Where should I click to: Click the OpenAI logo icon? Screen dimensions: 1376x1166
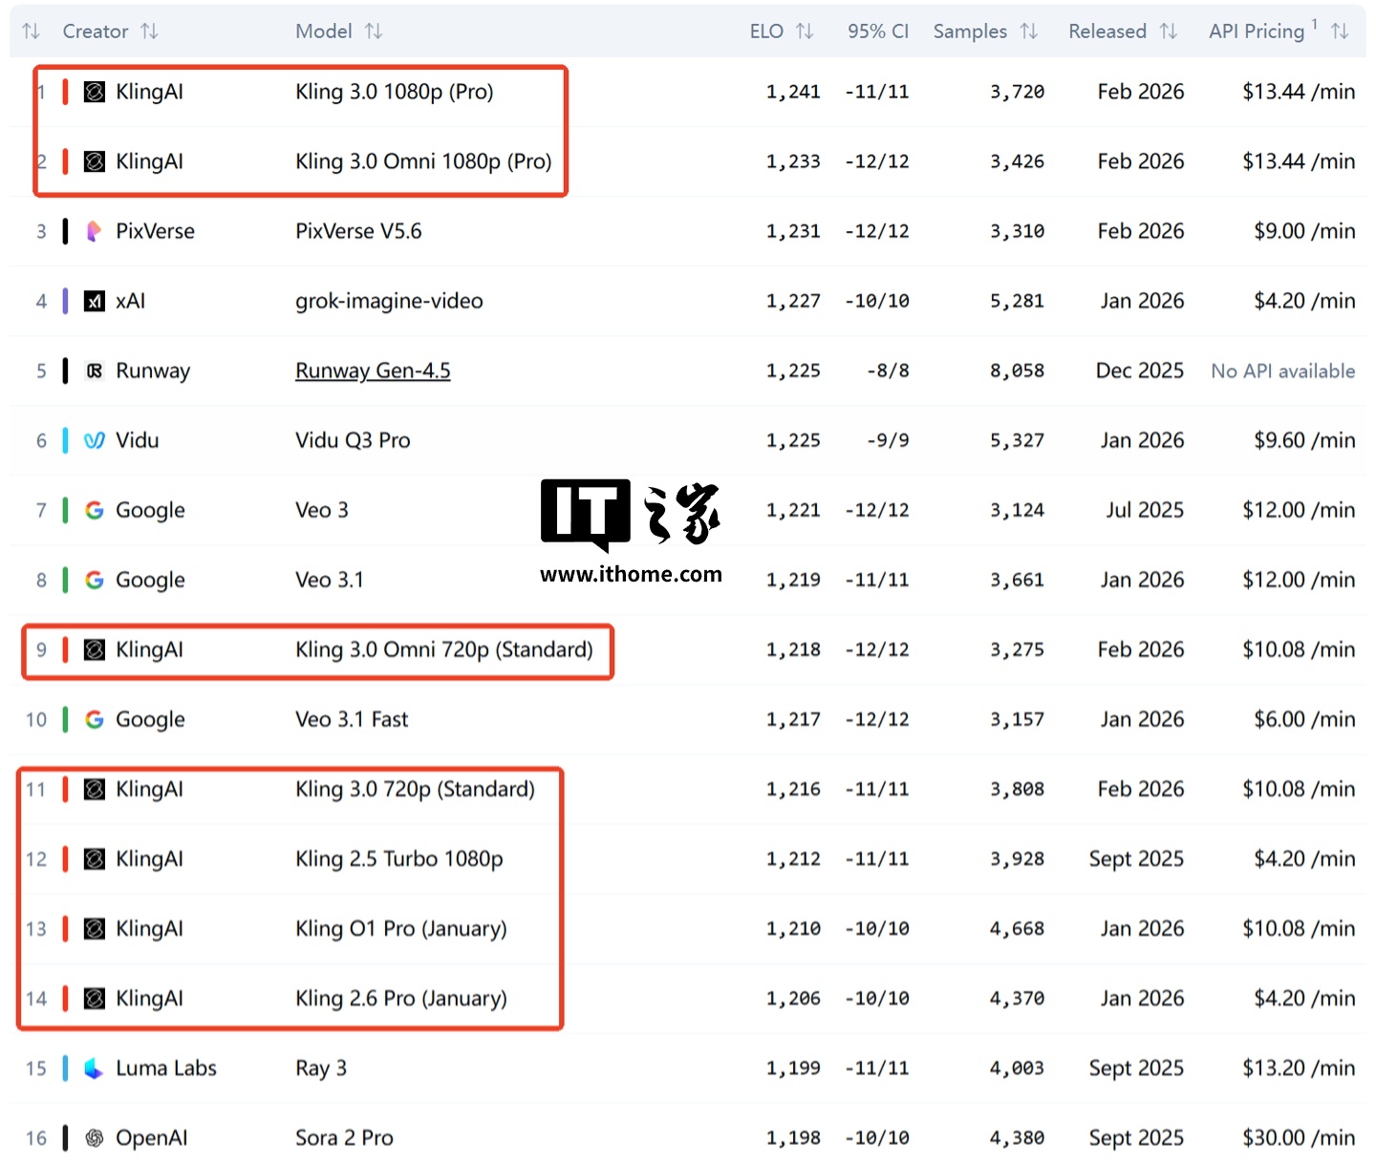click(x=95, y=1137)
